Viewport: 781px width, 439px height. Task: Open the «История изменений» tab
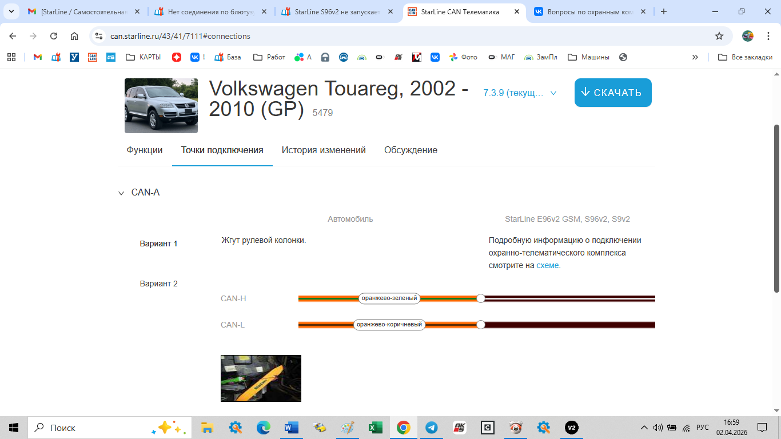click(x=323, y=150)
